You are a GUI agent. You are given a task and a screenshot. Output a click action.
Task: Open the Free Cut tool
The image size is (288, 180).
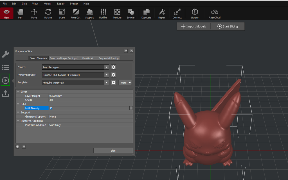75,13
